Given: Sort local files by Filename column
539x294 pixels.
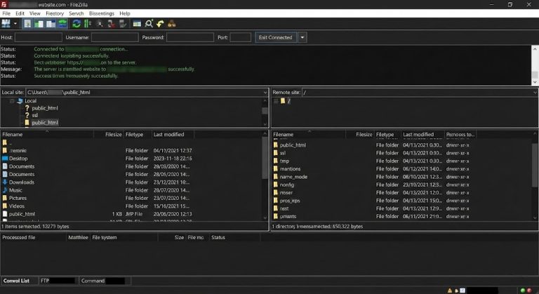Looking at the screenshot, I should click(47, 135).
